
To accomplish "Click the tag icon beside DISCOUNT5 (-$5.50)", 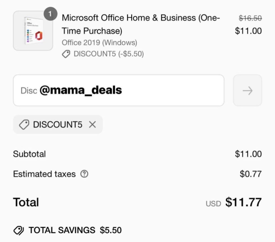I will coord(66,54).
